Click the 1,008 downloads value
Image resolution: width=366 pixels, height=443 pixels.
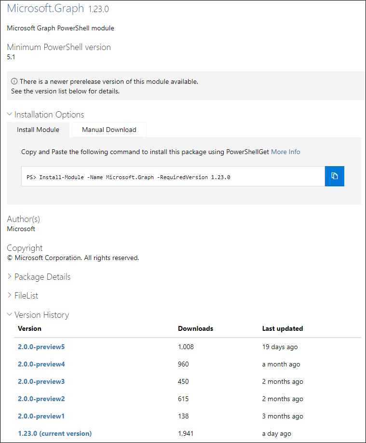pyautogui.click(x=186, y=347)
